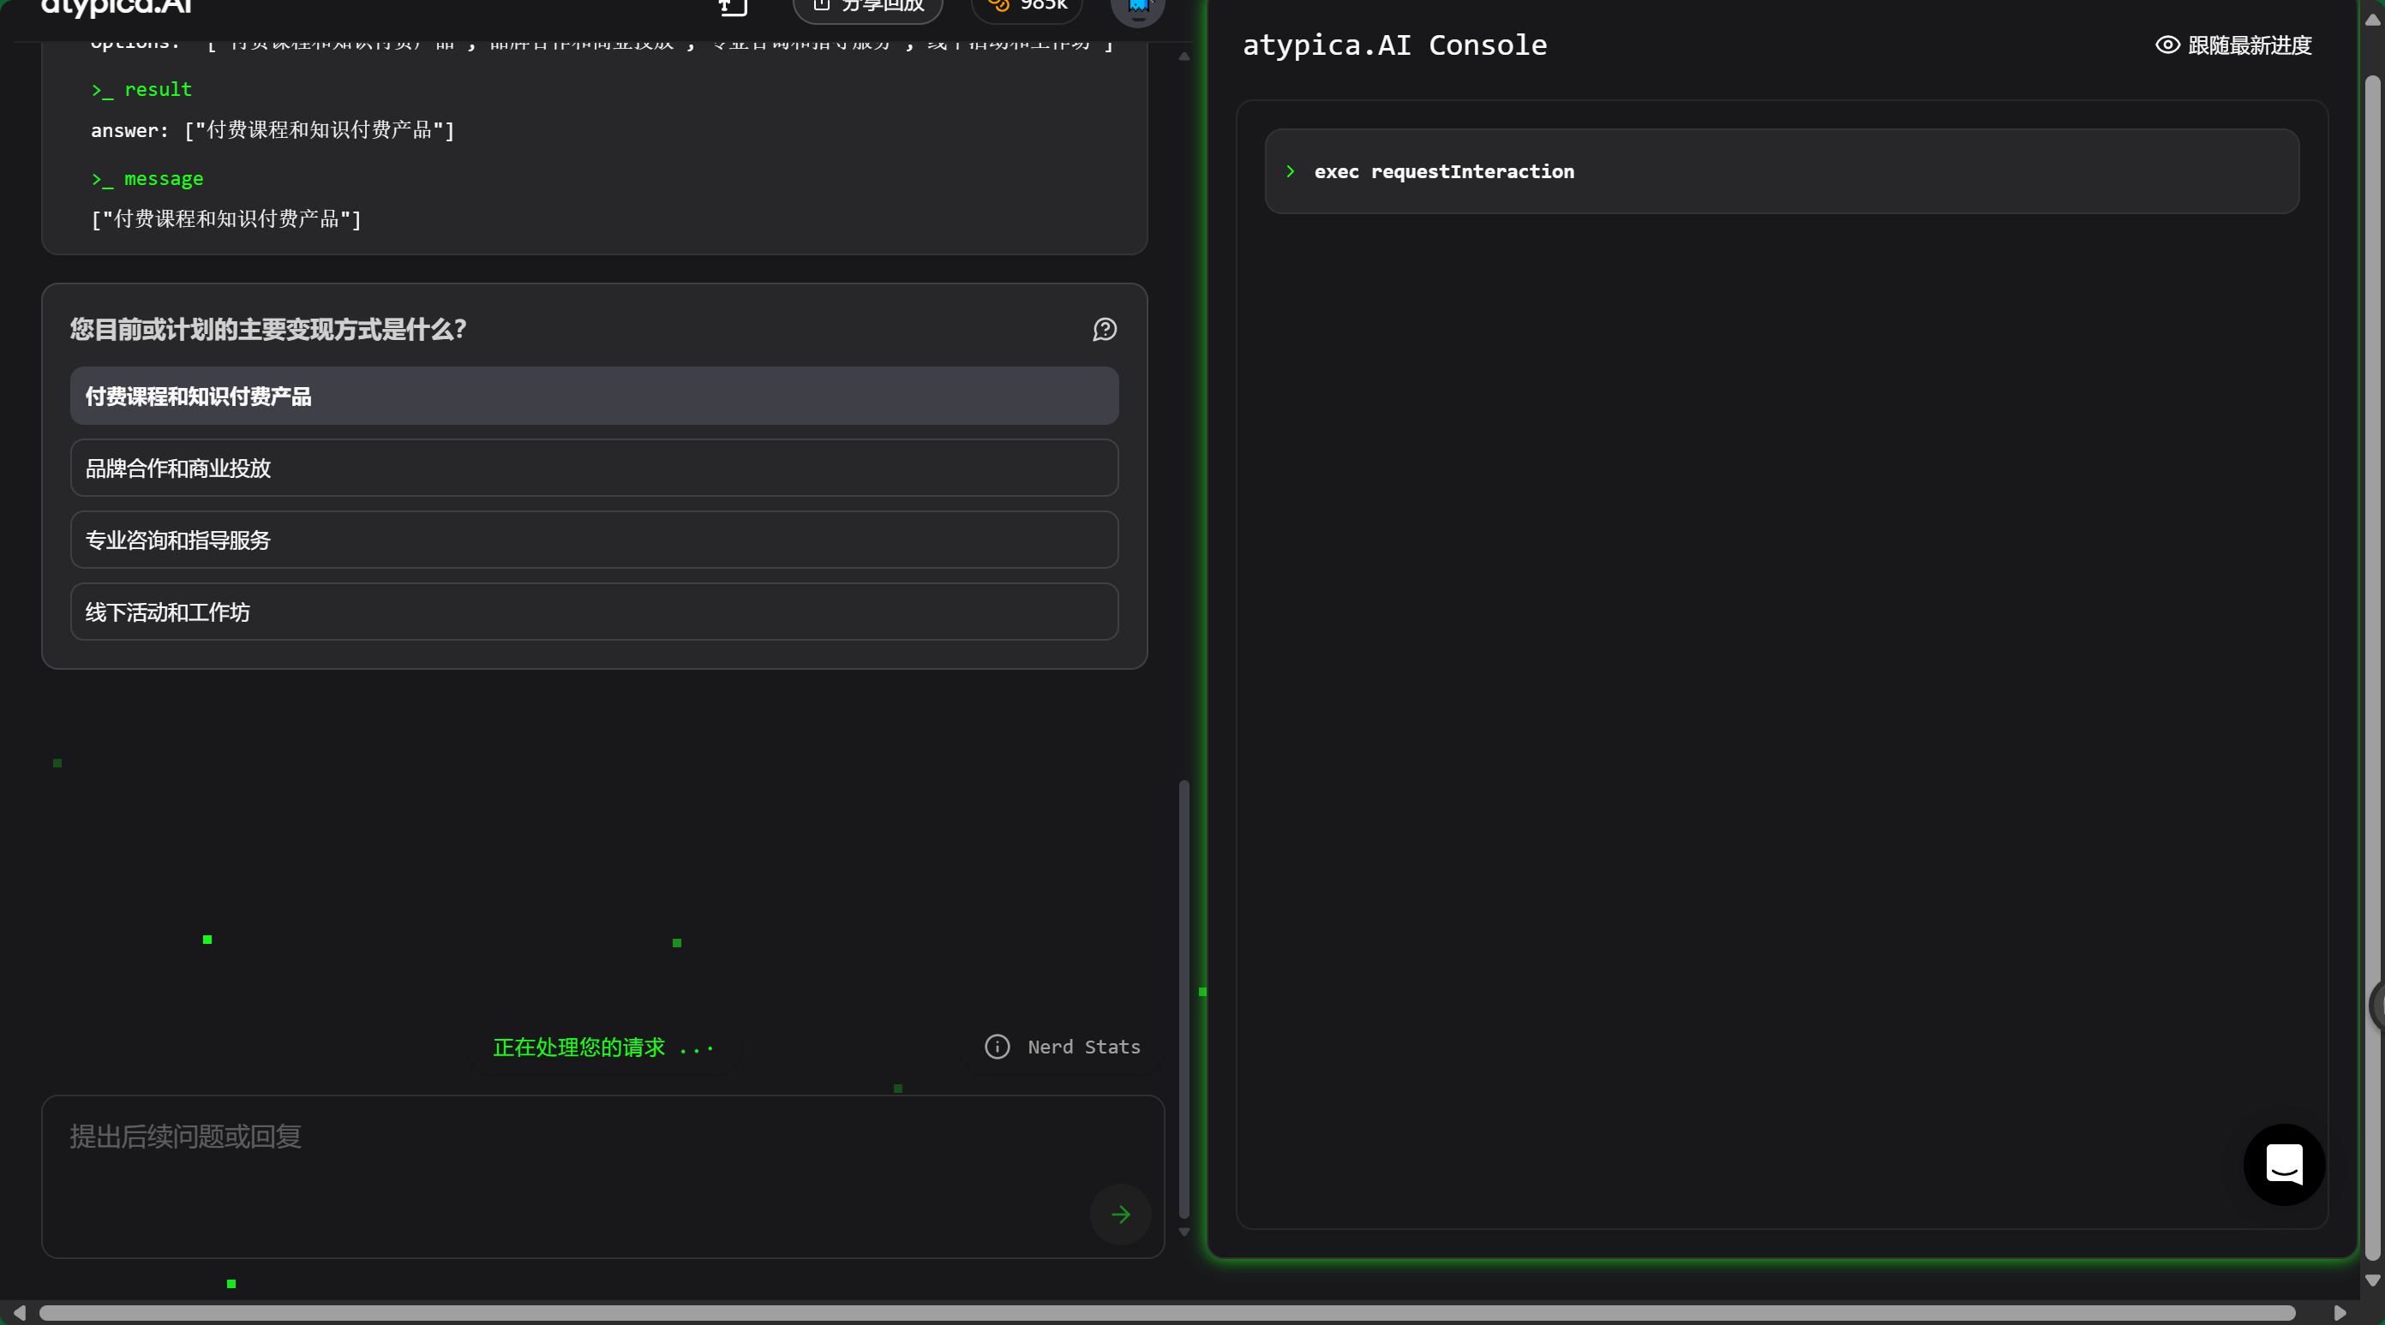Click the bottom horizontal scrollbar
The height and width of the screenshot is (1325, 2385).
point(1166,1313)
